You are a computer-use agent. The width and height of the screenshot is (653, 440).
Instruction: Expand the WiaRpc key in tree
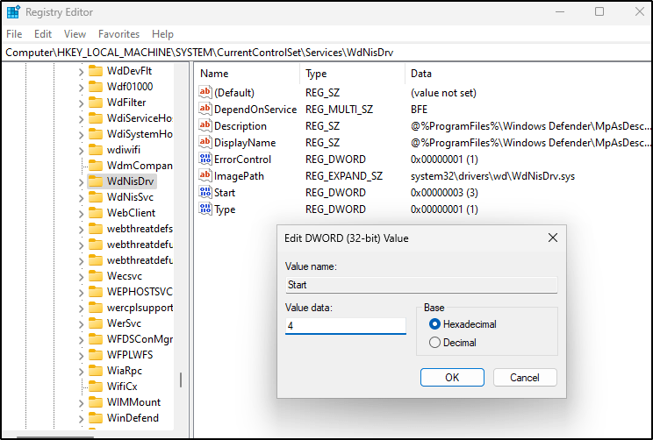tap(82, 371)
